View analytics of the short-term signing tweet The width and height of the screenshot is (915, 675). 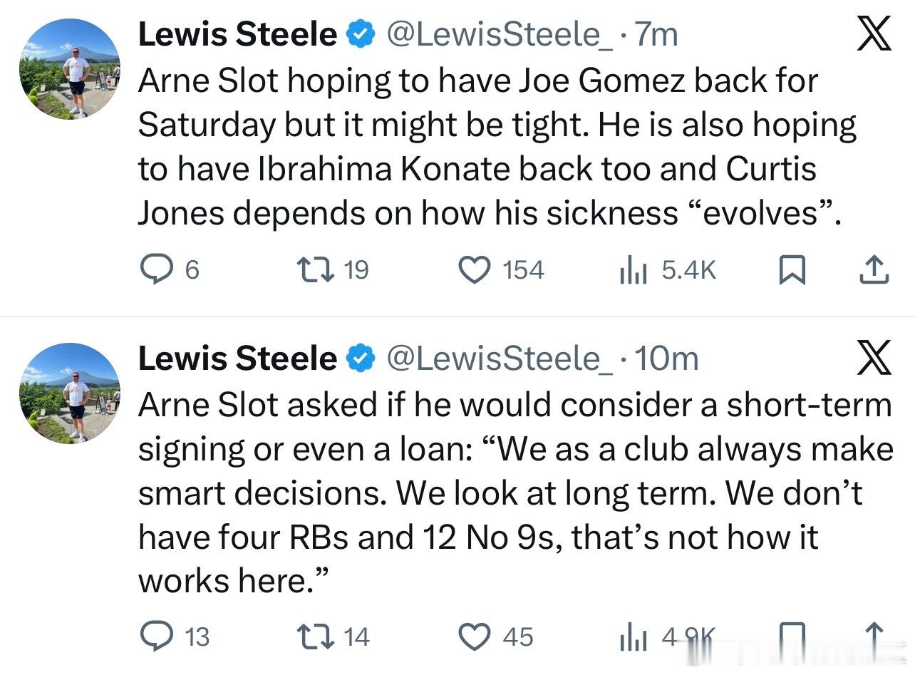click(633, 637)
